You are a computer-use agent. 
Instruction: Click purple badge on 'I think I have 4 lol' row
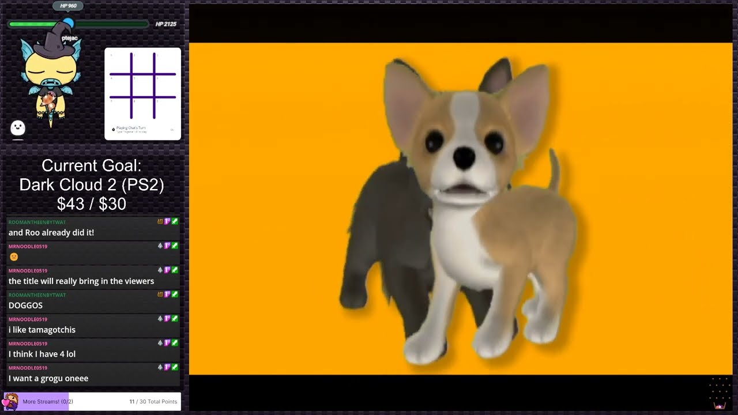pos(167,342)
